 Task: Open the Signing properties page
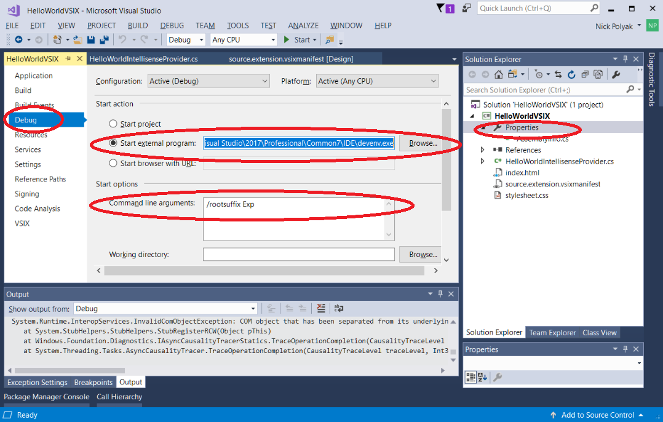click(27, 194)
